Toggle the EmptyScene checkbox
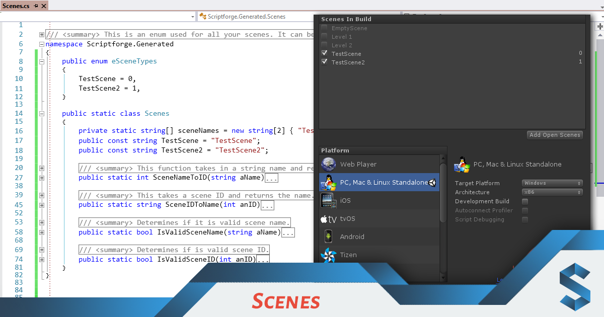 click(x=325, y=28)
